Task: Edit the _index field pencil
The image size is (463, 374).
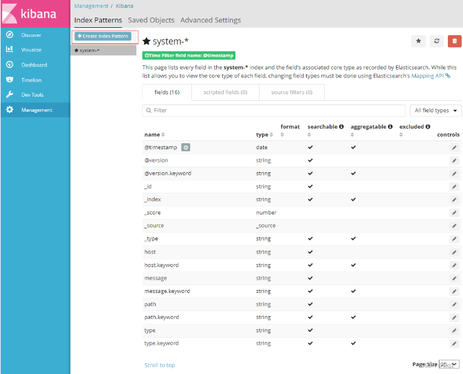Action: point(454,199)
